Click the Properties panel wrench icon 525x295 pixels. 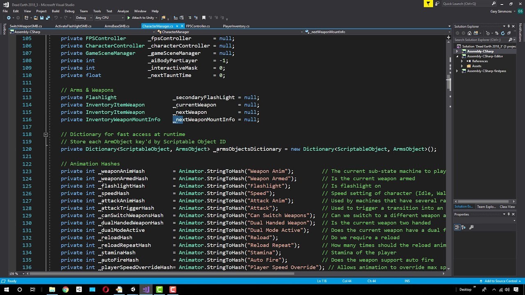471,227
